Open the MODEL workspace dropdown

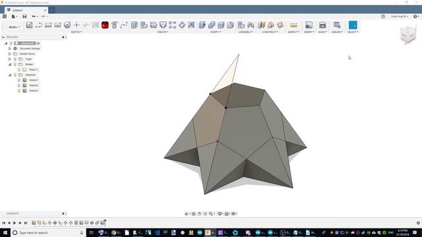point(15,27)
